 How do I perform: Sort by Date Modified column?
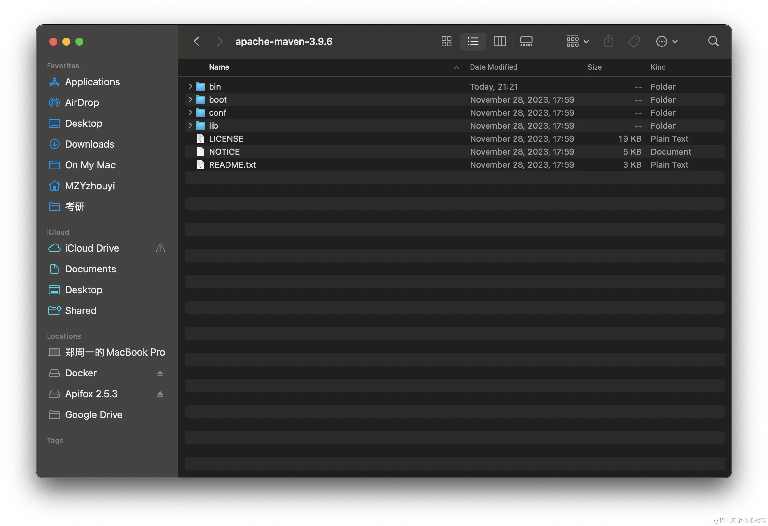(493, 67)
